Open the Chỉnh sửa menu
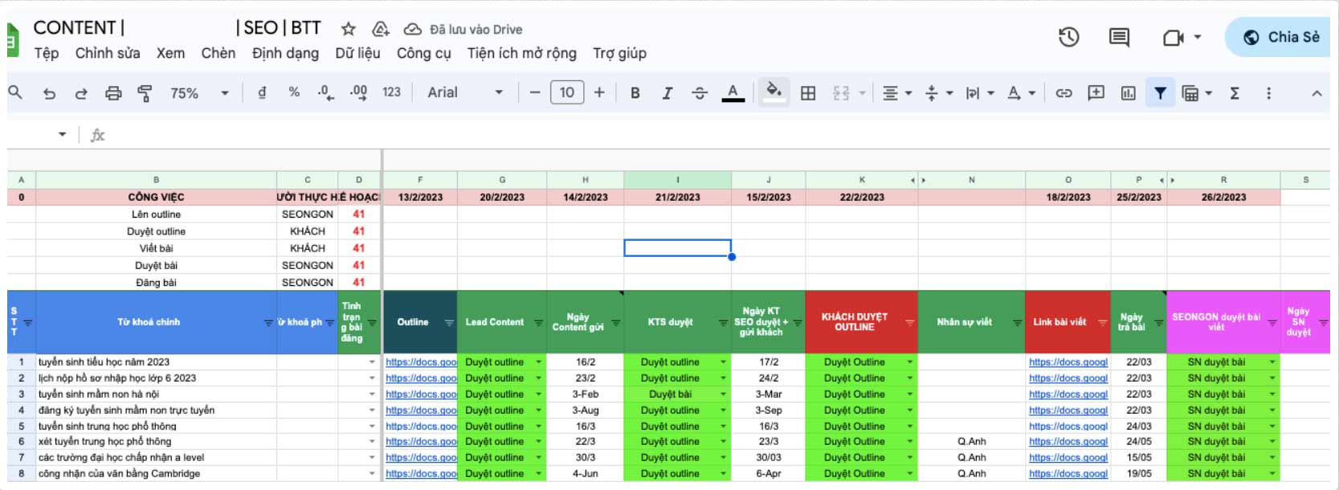The height and width of the screenshot is (490, 1339). click(108, 53)
